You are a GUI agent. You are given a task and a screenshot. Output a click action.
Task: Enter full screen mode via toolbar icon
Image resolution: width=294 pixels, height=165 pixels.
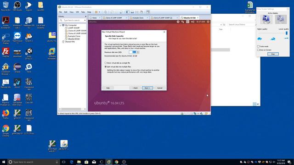click(137, 12)
